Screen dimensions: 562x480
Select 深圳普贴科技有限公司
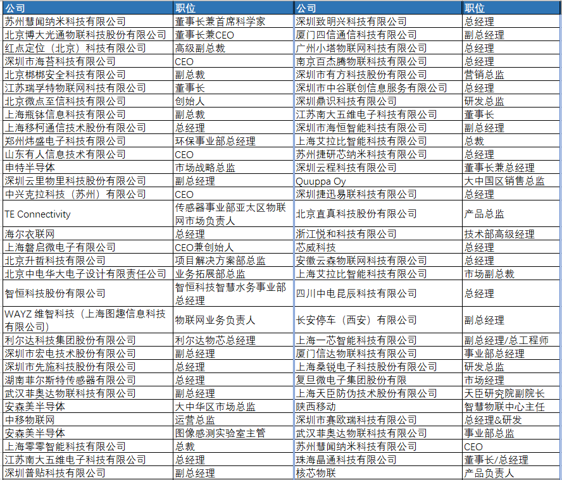click(x=87, y=473)
